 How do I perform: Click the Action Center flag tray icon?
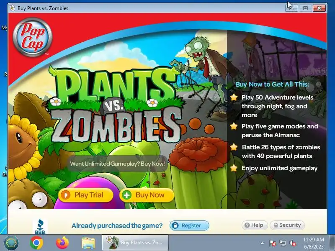(x=273, y=243)
